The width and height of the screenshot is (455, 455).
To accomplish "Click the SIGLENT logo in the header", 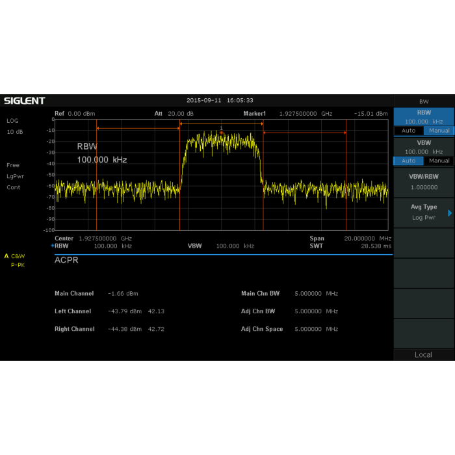I will (x=25, y=101).
